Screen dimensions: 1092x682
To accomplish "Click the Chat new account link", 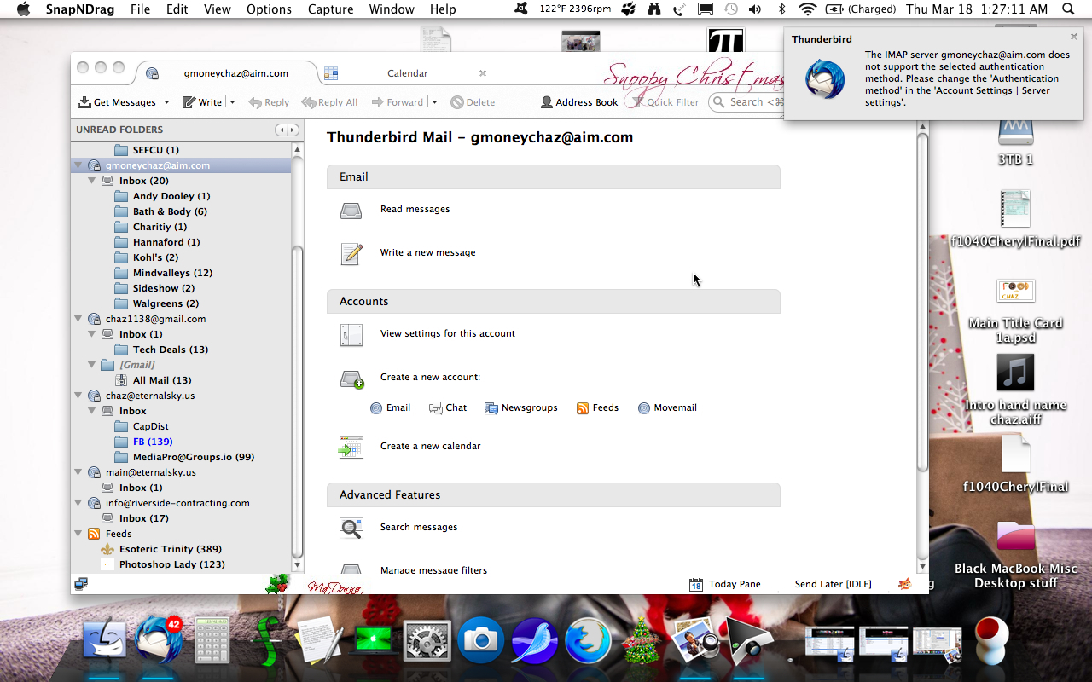I will click(x=448, y=407).
